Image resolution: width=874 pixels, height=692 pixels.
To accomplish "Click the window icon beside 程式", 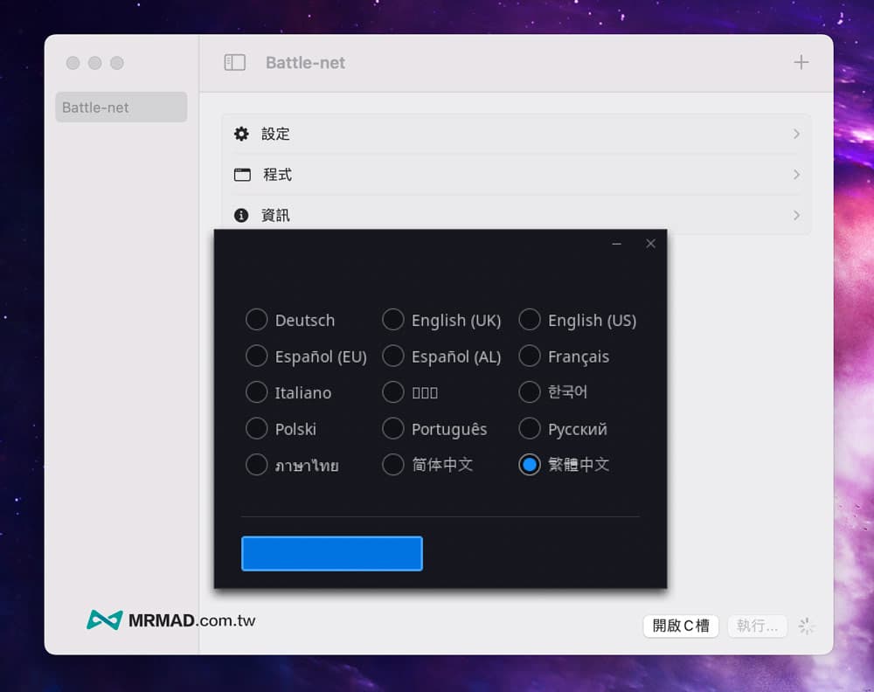I will [242, 175].
